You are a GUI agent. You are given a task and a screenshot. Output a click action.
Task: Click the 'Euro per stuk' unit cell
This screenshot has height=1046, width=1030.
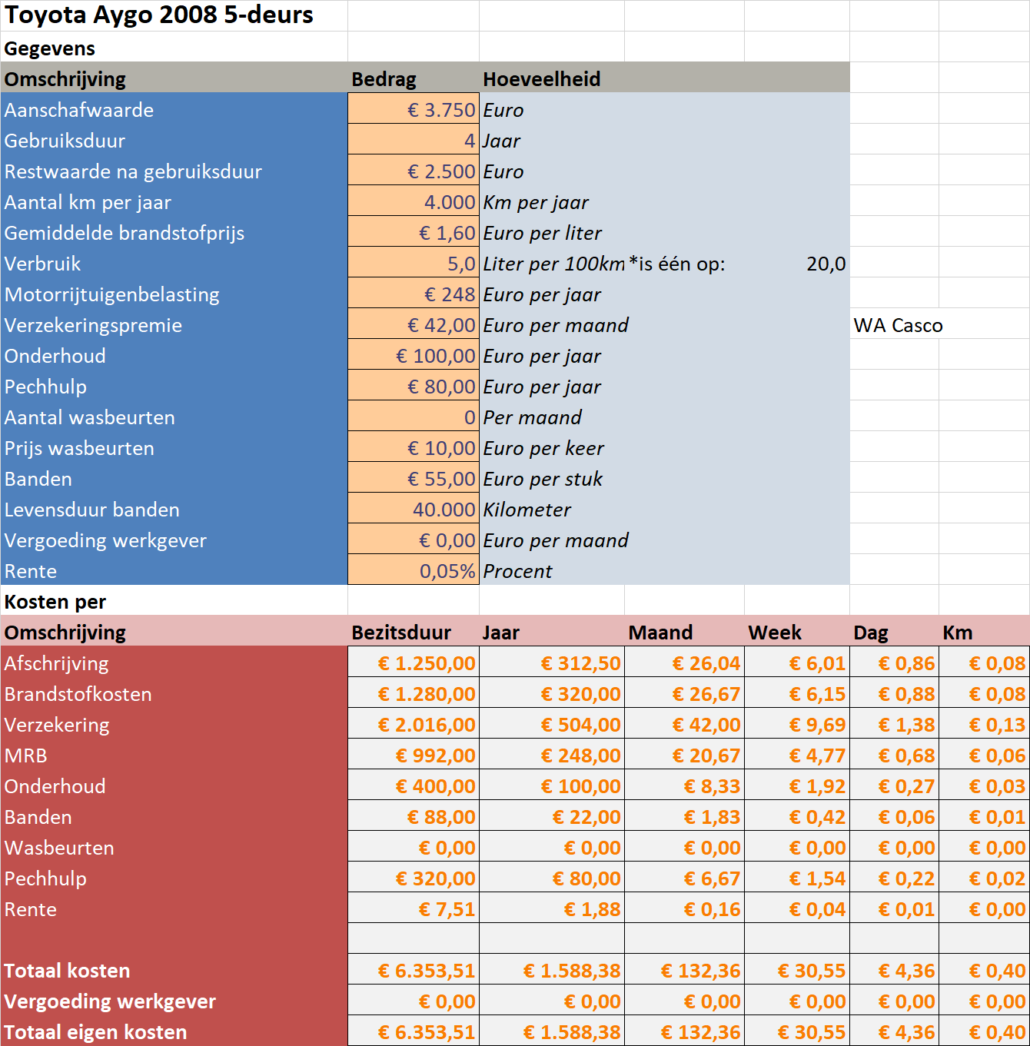tap(552, 477)
